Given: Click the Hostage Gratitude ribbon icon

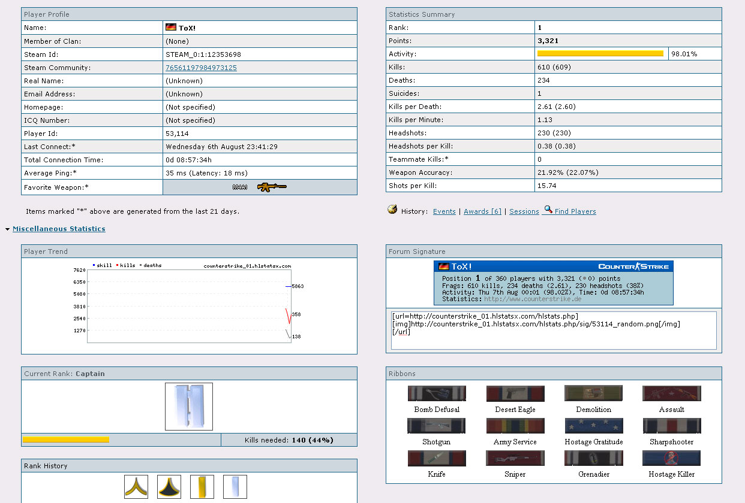Looking at the screenshot, I should pyautogui.click(x=593, y=426).
